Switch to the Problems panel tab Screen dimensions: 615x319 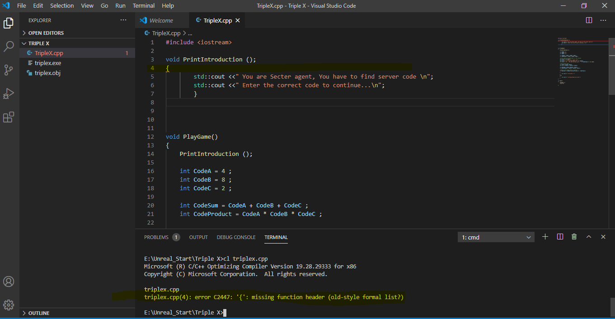(x=156, y=237)
